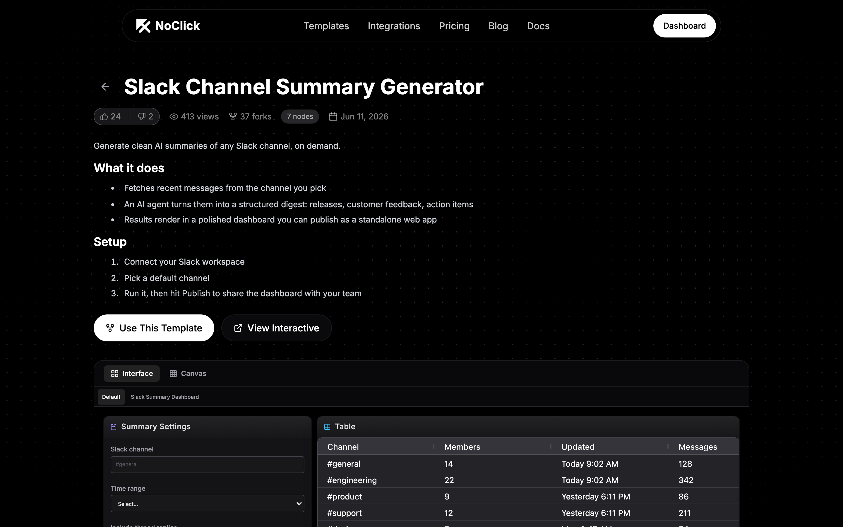Select the #general table row cell
The image size is (843, 527).
click(344, 464)
